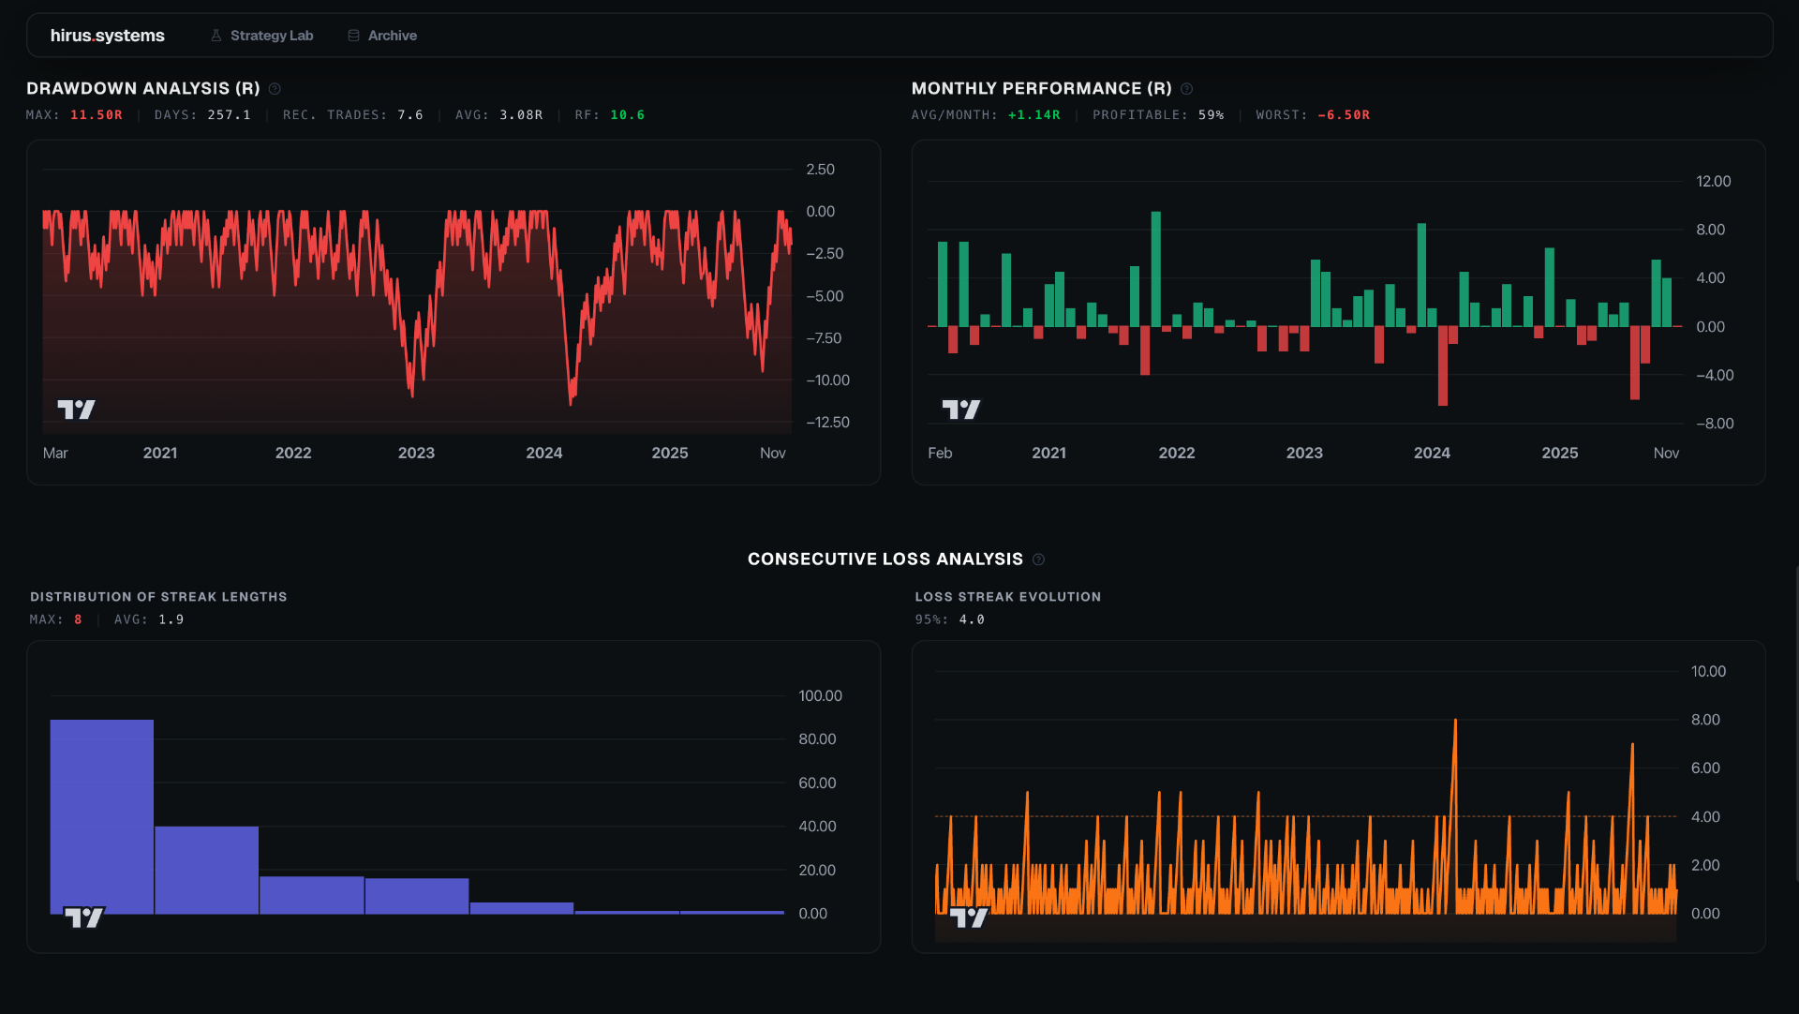Open help icon next to Drawdown Analysis
The width and height of the screenshot is (1799, 1014).
click(x=275, y=89)
